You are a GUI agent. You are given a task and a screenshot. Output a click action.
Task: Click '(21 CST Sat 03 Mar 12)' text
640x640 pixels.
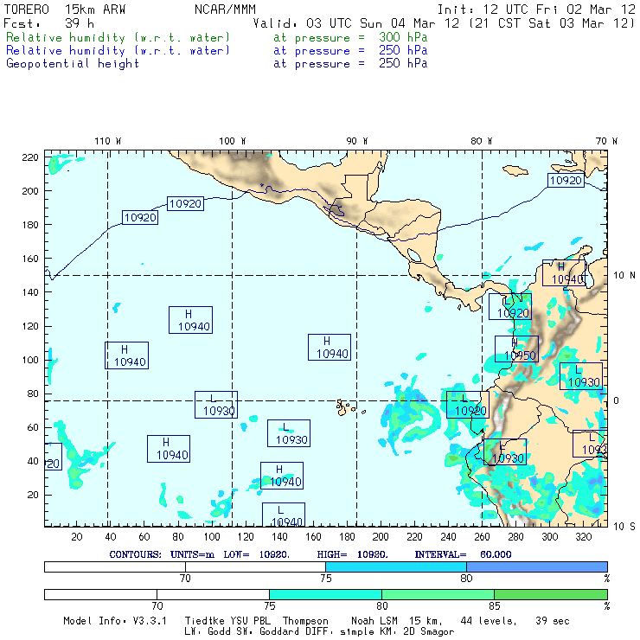(x=552, y=23)
